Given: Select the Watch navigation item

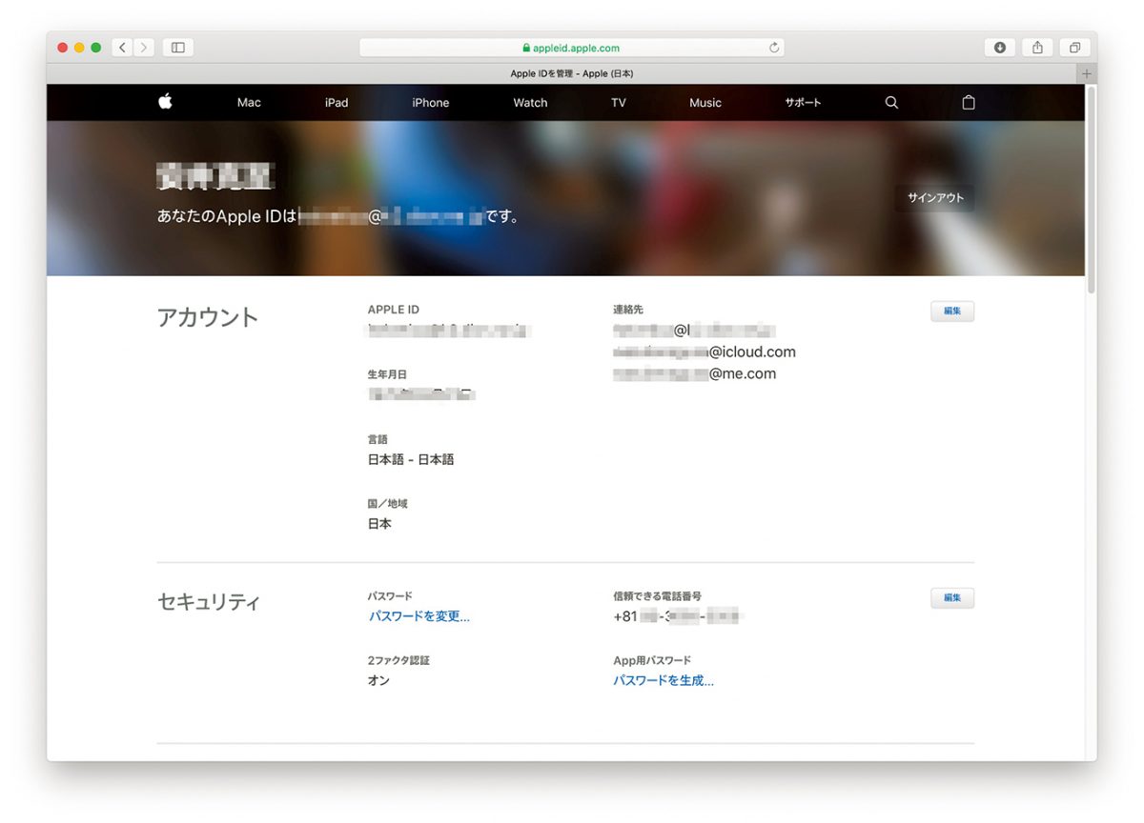Looking at the screenshot, I should pos(530,103).
